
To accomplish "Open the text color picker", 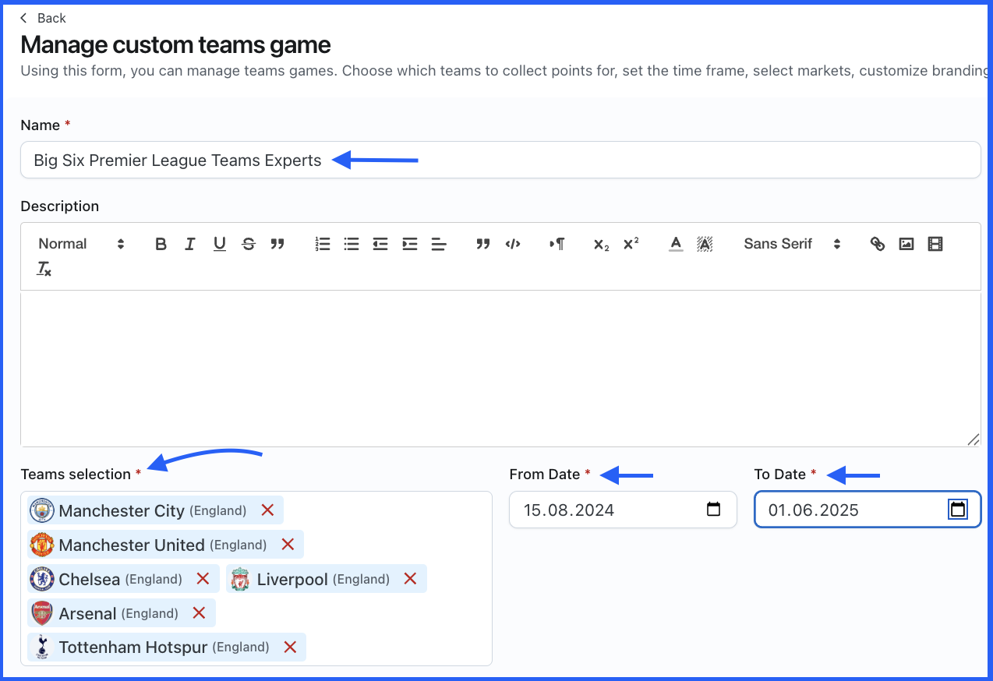I will pyautogui.click(x=676, y=244).
